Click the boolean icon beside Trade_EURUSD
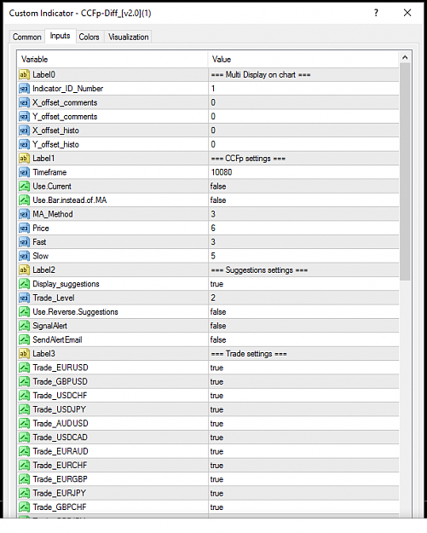The width and height of the screenshot is (427, 533). (24, 368)
